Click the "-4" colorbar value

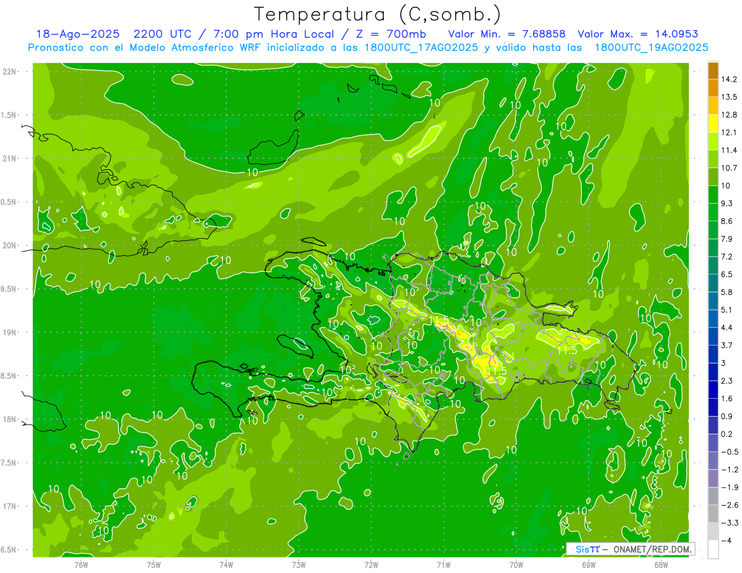point(726,541)
